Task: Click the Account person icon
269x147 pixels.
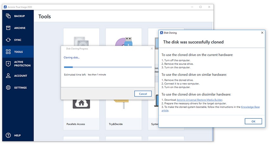Action: 8,76
